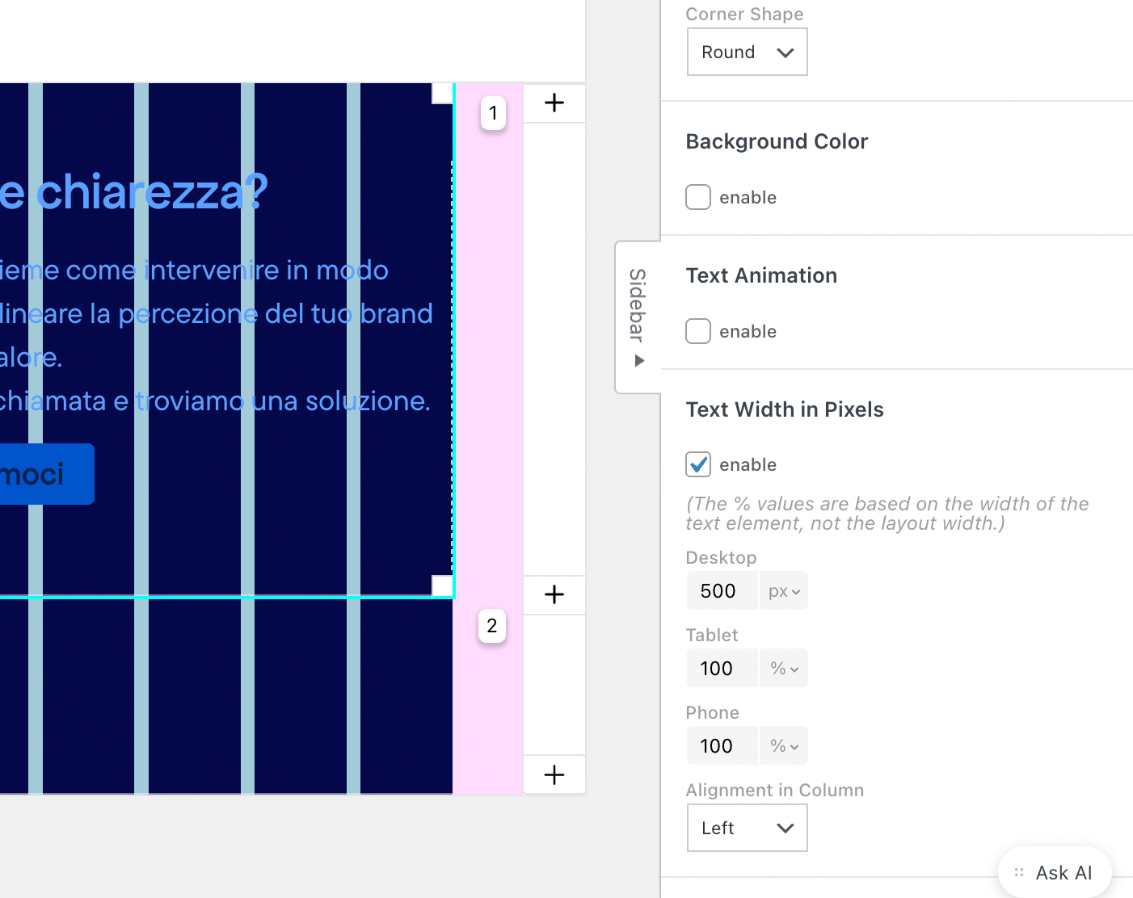Screen dimensions: 1133x898
Task: Open the Tablet width unit selector
Action: pyautogui.click(x=784, y=669)
